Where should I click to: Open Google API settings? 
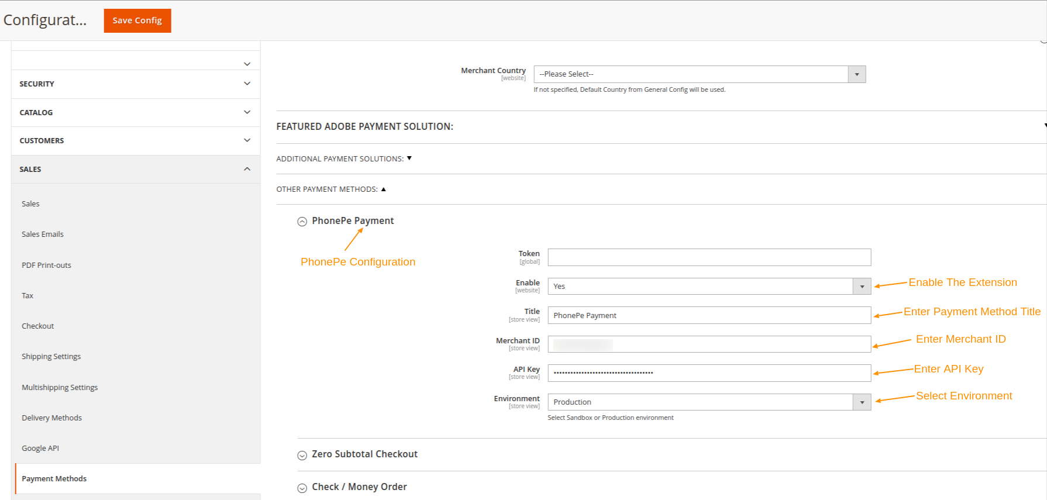(40, 449)
